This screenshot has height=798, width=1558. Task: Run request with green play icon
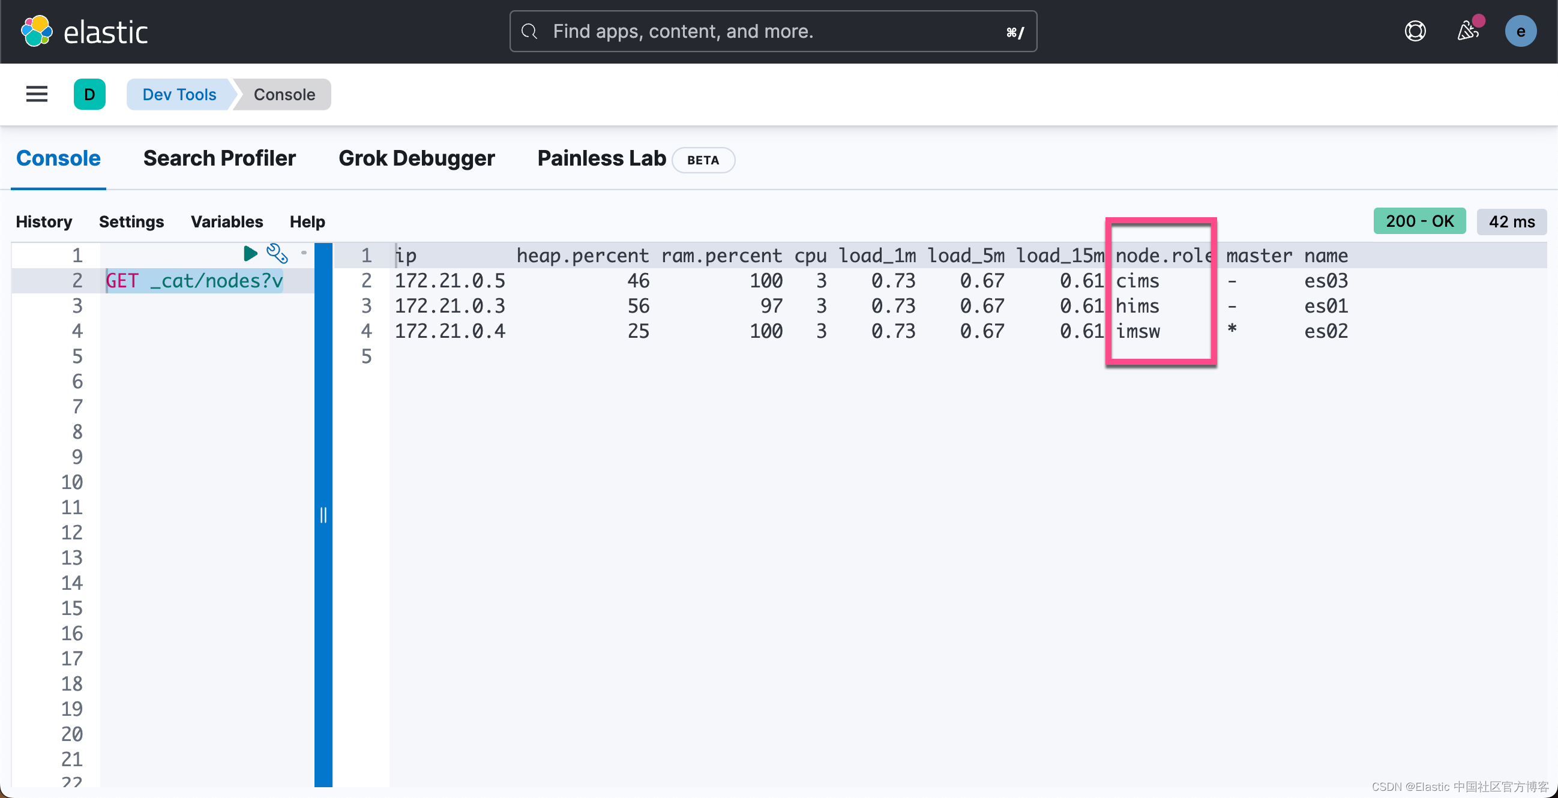tap(250, 253)
